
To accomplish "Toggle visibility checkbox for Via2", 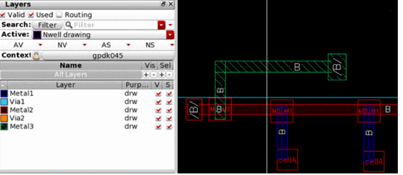I will [158, 118].
